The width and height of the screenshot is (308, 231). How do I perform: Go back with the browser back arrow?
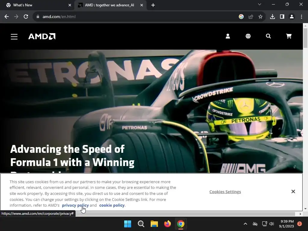click(x=7, y=17)
